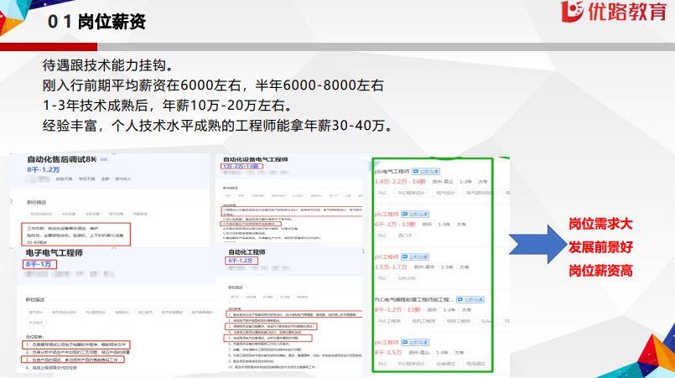Click the 西门子 skill tag

point(405,236)
